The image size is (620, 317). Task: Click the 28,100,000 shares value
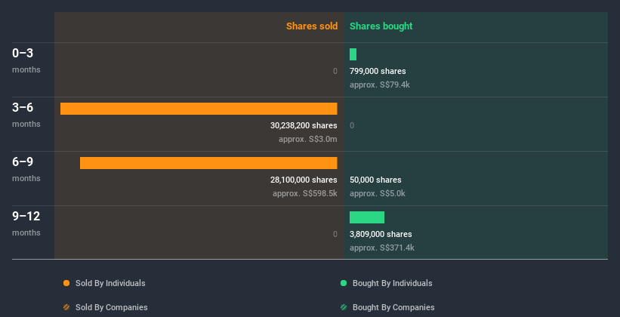[304, 180]
